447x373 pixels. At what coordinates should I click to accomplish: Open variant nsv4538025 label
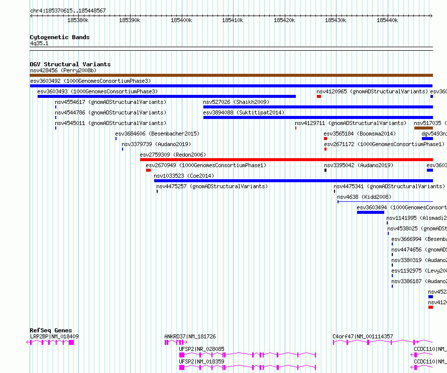tap(417, 228)
